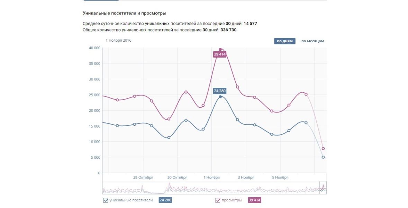Click the pink 39 414 badge in legend
Image resolution: width=408 pixels, height=208 pixels.
pyautogui.click(x=254, y=200)
